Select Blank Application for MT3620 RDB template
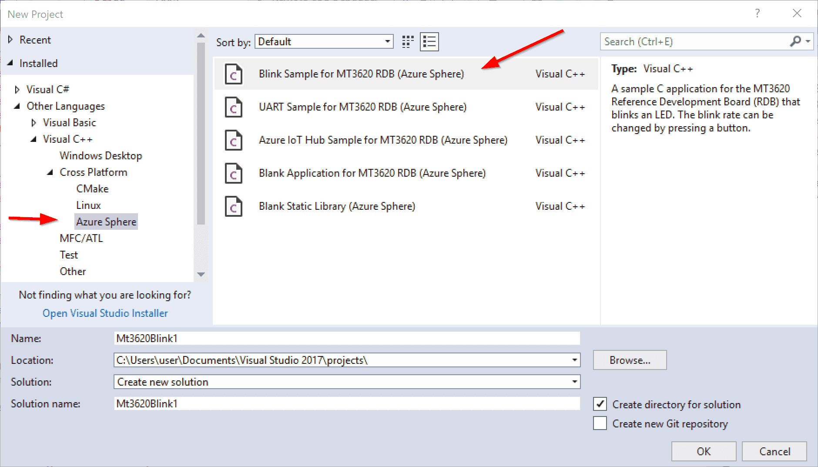The width and height of the screenshot is (818, 467). pyautogui.click(x=406, y=173)
